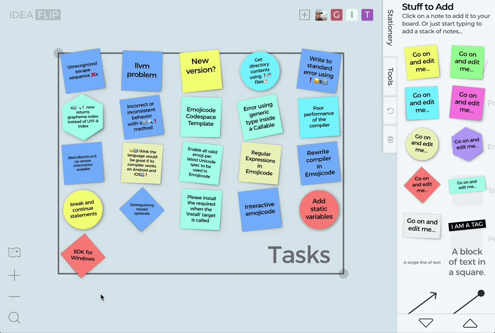The image size is (495, 333).
Task: Add the purple hexagon note
Action: click(x=466, y=144)
